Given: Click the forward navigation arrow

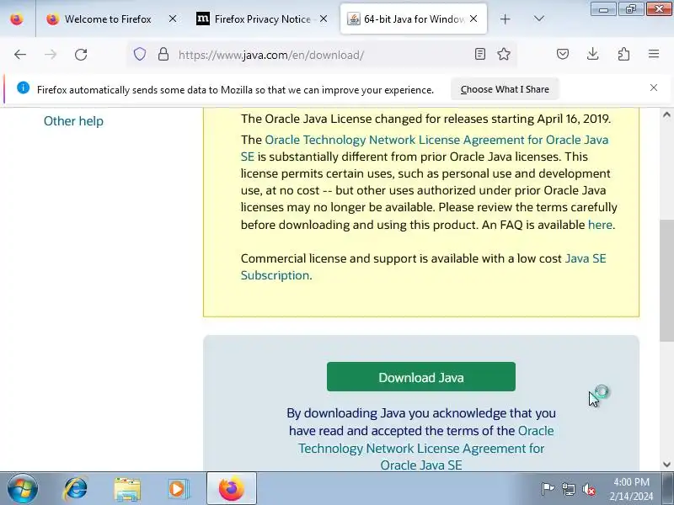Looking at the screenshot, I should pos(51,55).
